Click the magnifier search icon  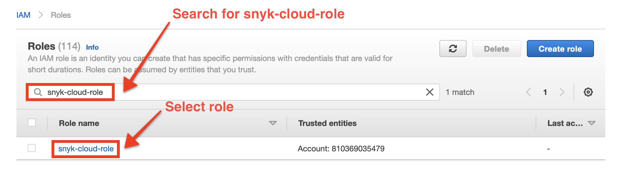(38, 92)
